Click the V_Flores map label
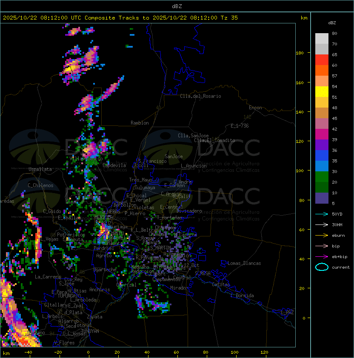 pos(64,343)
